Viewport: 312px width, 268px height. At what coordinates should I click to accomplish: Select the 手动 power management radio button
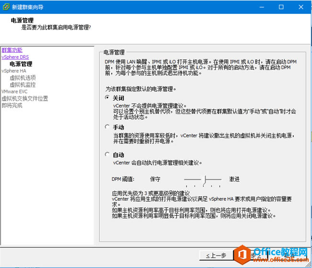pyautogui.click(x=107, y=127)
